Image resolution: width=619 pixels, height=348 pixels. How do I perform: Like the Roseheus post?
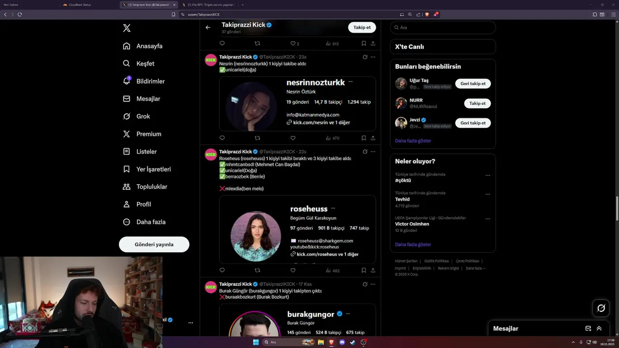click(x=293, y=271)
